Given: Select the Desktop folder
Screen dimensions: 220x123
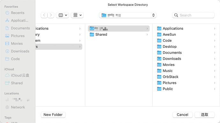Looking at the screenshot, I should [186, 47].
